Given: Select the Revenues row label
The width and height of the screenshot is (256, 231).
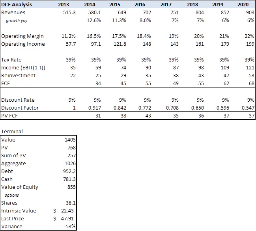Looking at the screenshot, I should pyautogui.click(x=13, y=12).
